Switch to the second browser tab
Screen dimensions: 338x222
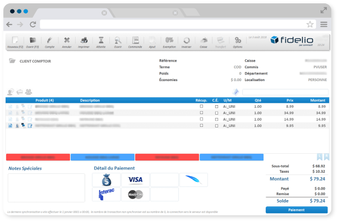pos(147,13)
